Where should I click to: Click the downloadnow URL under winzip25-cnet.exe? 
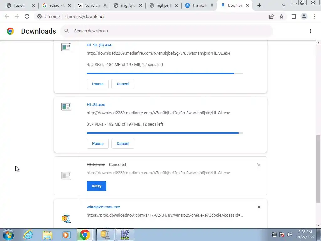tap(165, 215)
